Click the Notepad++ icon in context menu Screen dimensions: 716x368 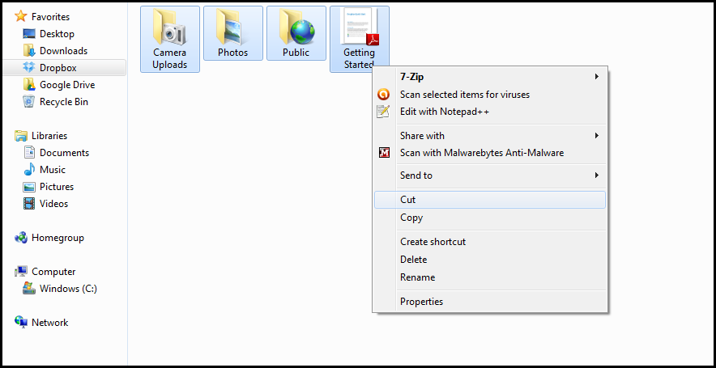pos(383,112)
